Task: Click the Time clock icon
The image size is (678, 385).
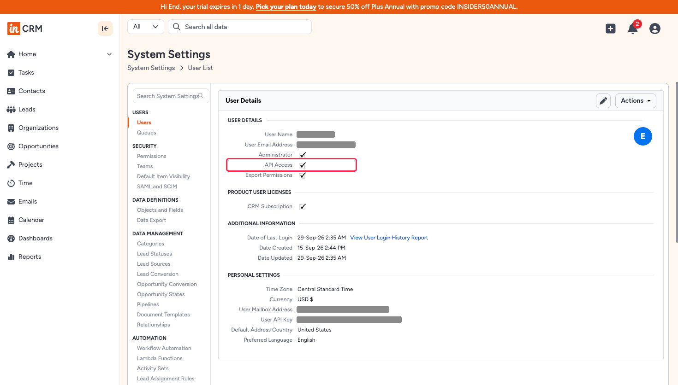Action: (x=11, y=183)
